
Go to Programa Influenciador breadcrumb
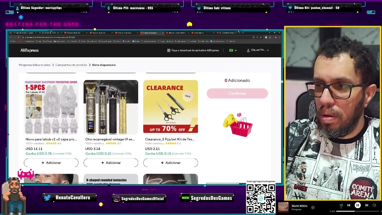point(35,65)
